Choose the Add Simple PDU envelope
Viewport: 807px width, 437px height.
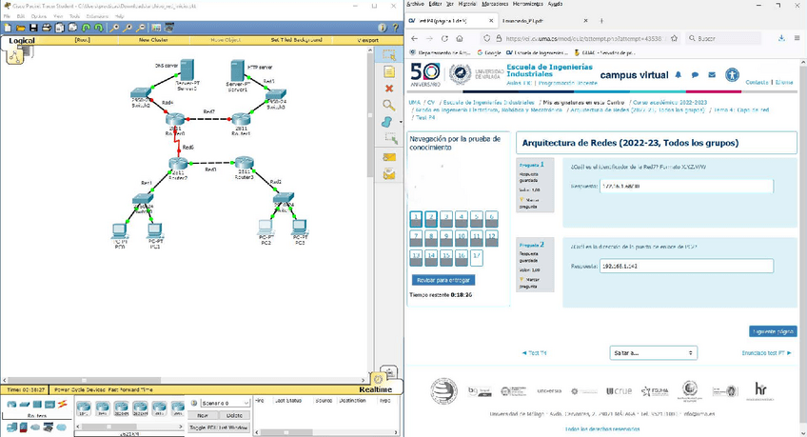click(x=388, y=157)
